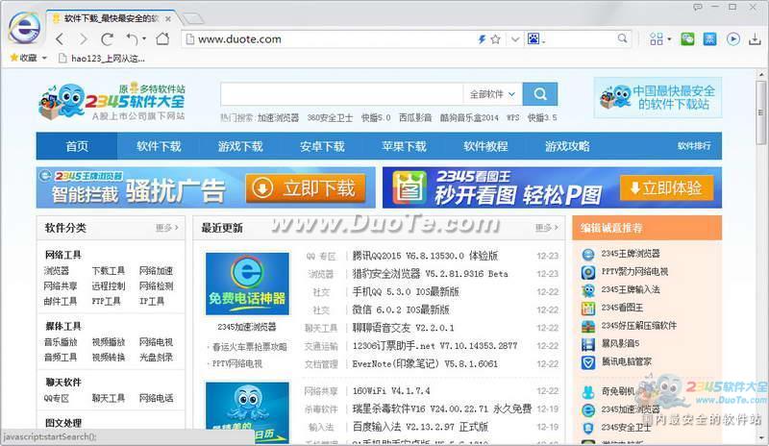Reload the page with the refresh icon
The height and width of the screenshot is (446, 769).
[x=108, y=38]
